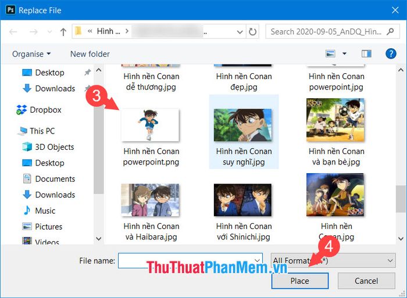Image resolution: width=407 pixels, height=298 pixels.
Task: Select Hình nền Conan.jpg thumbnail
Action: (335, 195)
